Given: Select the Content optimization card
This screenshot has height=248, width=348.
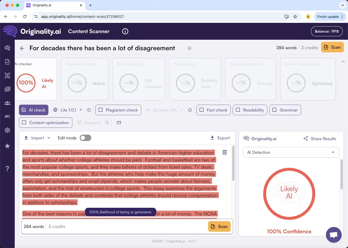Looking at the screenshot, I should (x=308, y=79).
